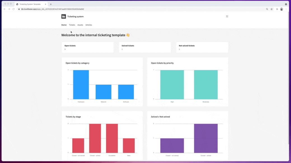Click the blue Hardware bar in the category chart

[81, 85]
